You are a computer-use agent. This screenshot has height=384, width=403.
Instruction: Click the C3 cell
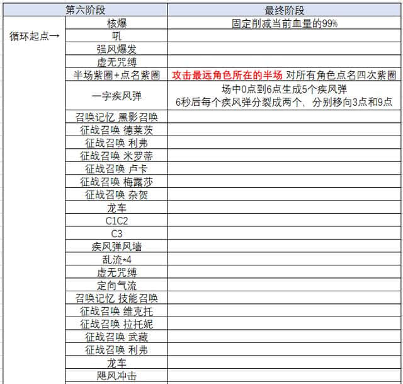[116, 233]
